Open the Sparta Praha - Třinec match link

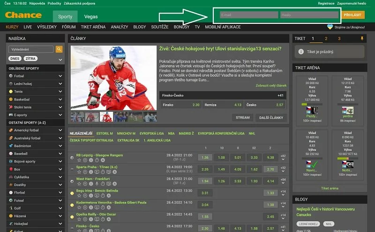97,167
